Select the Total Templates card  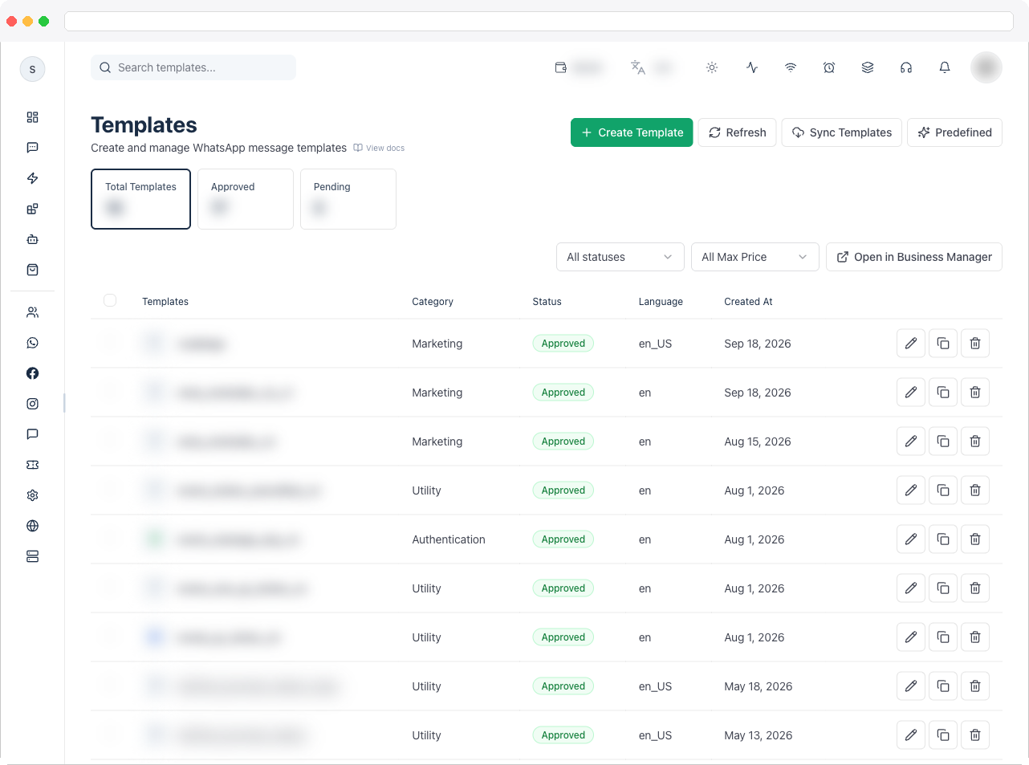tap(140, 199)
